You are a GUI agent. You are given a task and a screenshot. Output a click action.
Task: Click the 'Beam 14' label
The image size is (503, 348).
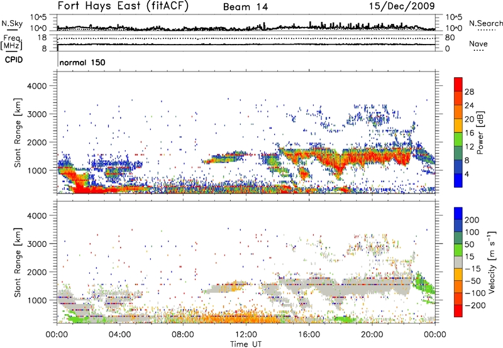[x=245, y=7]
